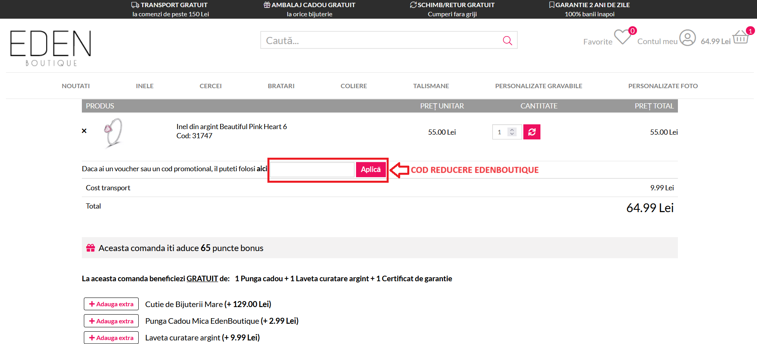The width and height of the screenshot is (757, 344).
Task: Open the INELE menu category
Action: pos(145,86)
